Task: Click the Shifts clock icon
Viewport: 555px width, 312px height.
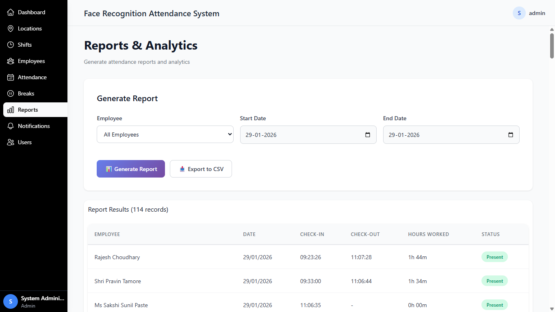Action: 10,44
